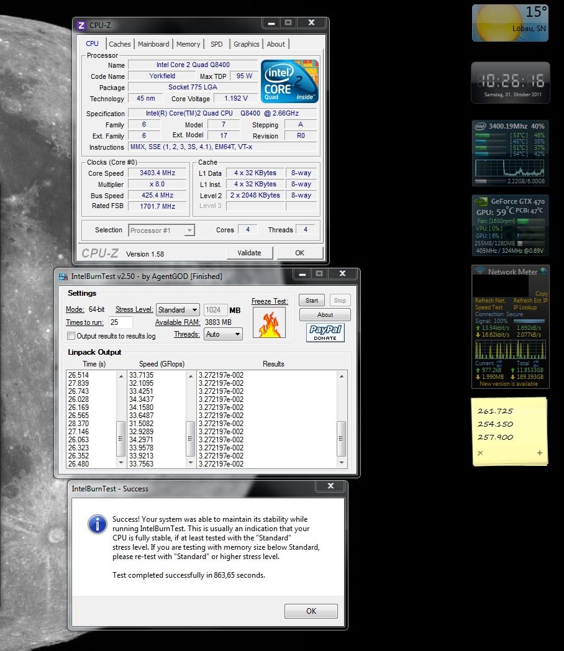Close the IntelBurnTest Success dialog
The image size is (564, 651).
tap(330, 486)
